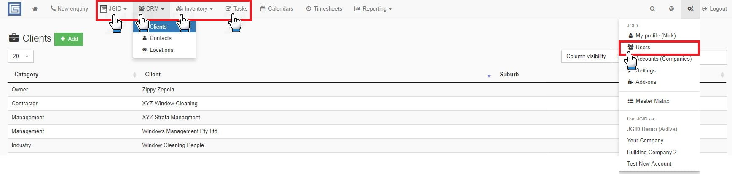Open the Zippy Zepola client row
This screenshot has width=732, height=174.
[x=313, y=89]
